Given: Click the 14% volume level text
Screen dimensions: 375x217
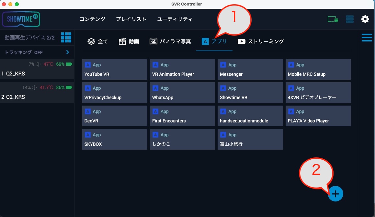Looking at the screenshot, I should (27, 87).
